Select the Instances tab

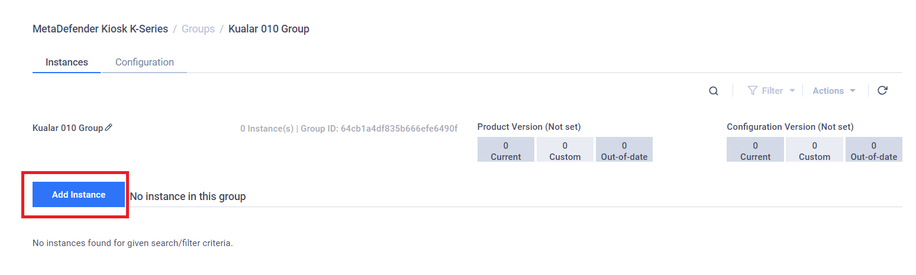coord(67,62)
